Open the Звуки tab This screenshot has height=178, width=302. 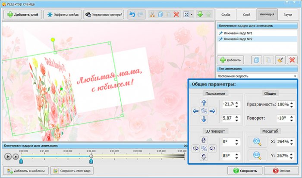[287, 14]
